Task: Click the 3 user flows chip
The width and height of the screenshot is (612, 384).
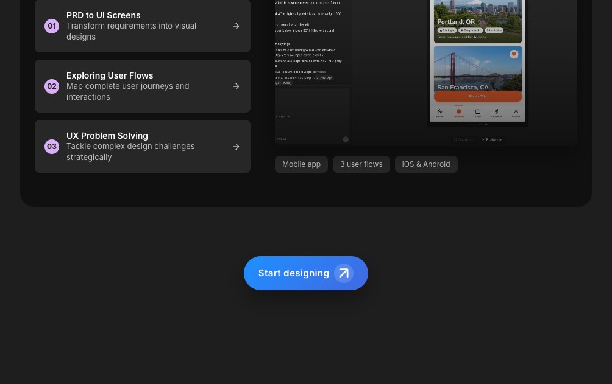Action: [x=361, y=164]
